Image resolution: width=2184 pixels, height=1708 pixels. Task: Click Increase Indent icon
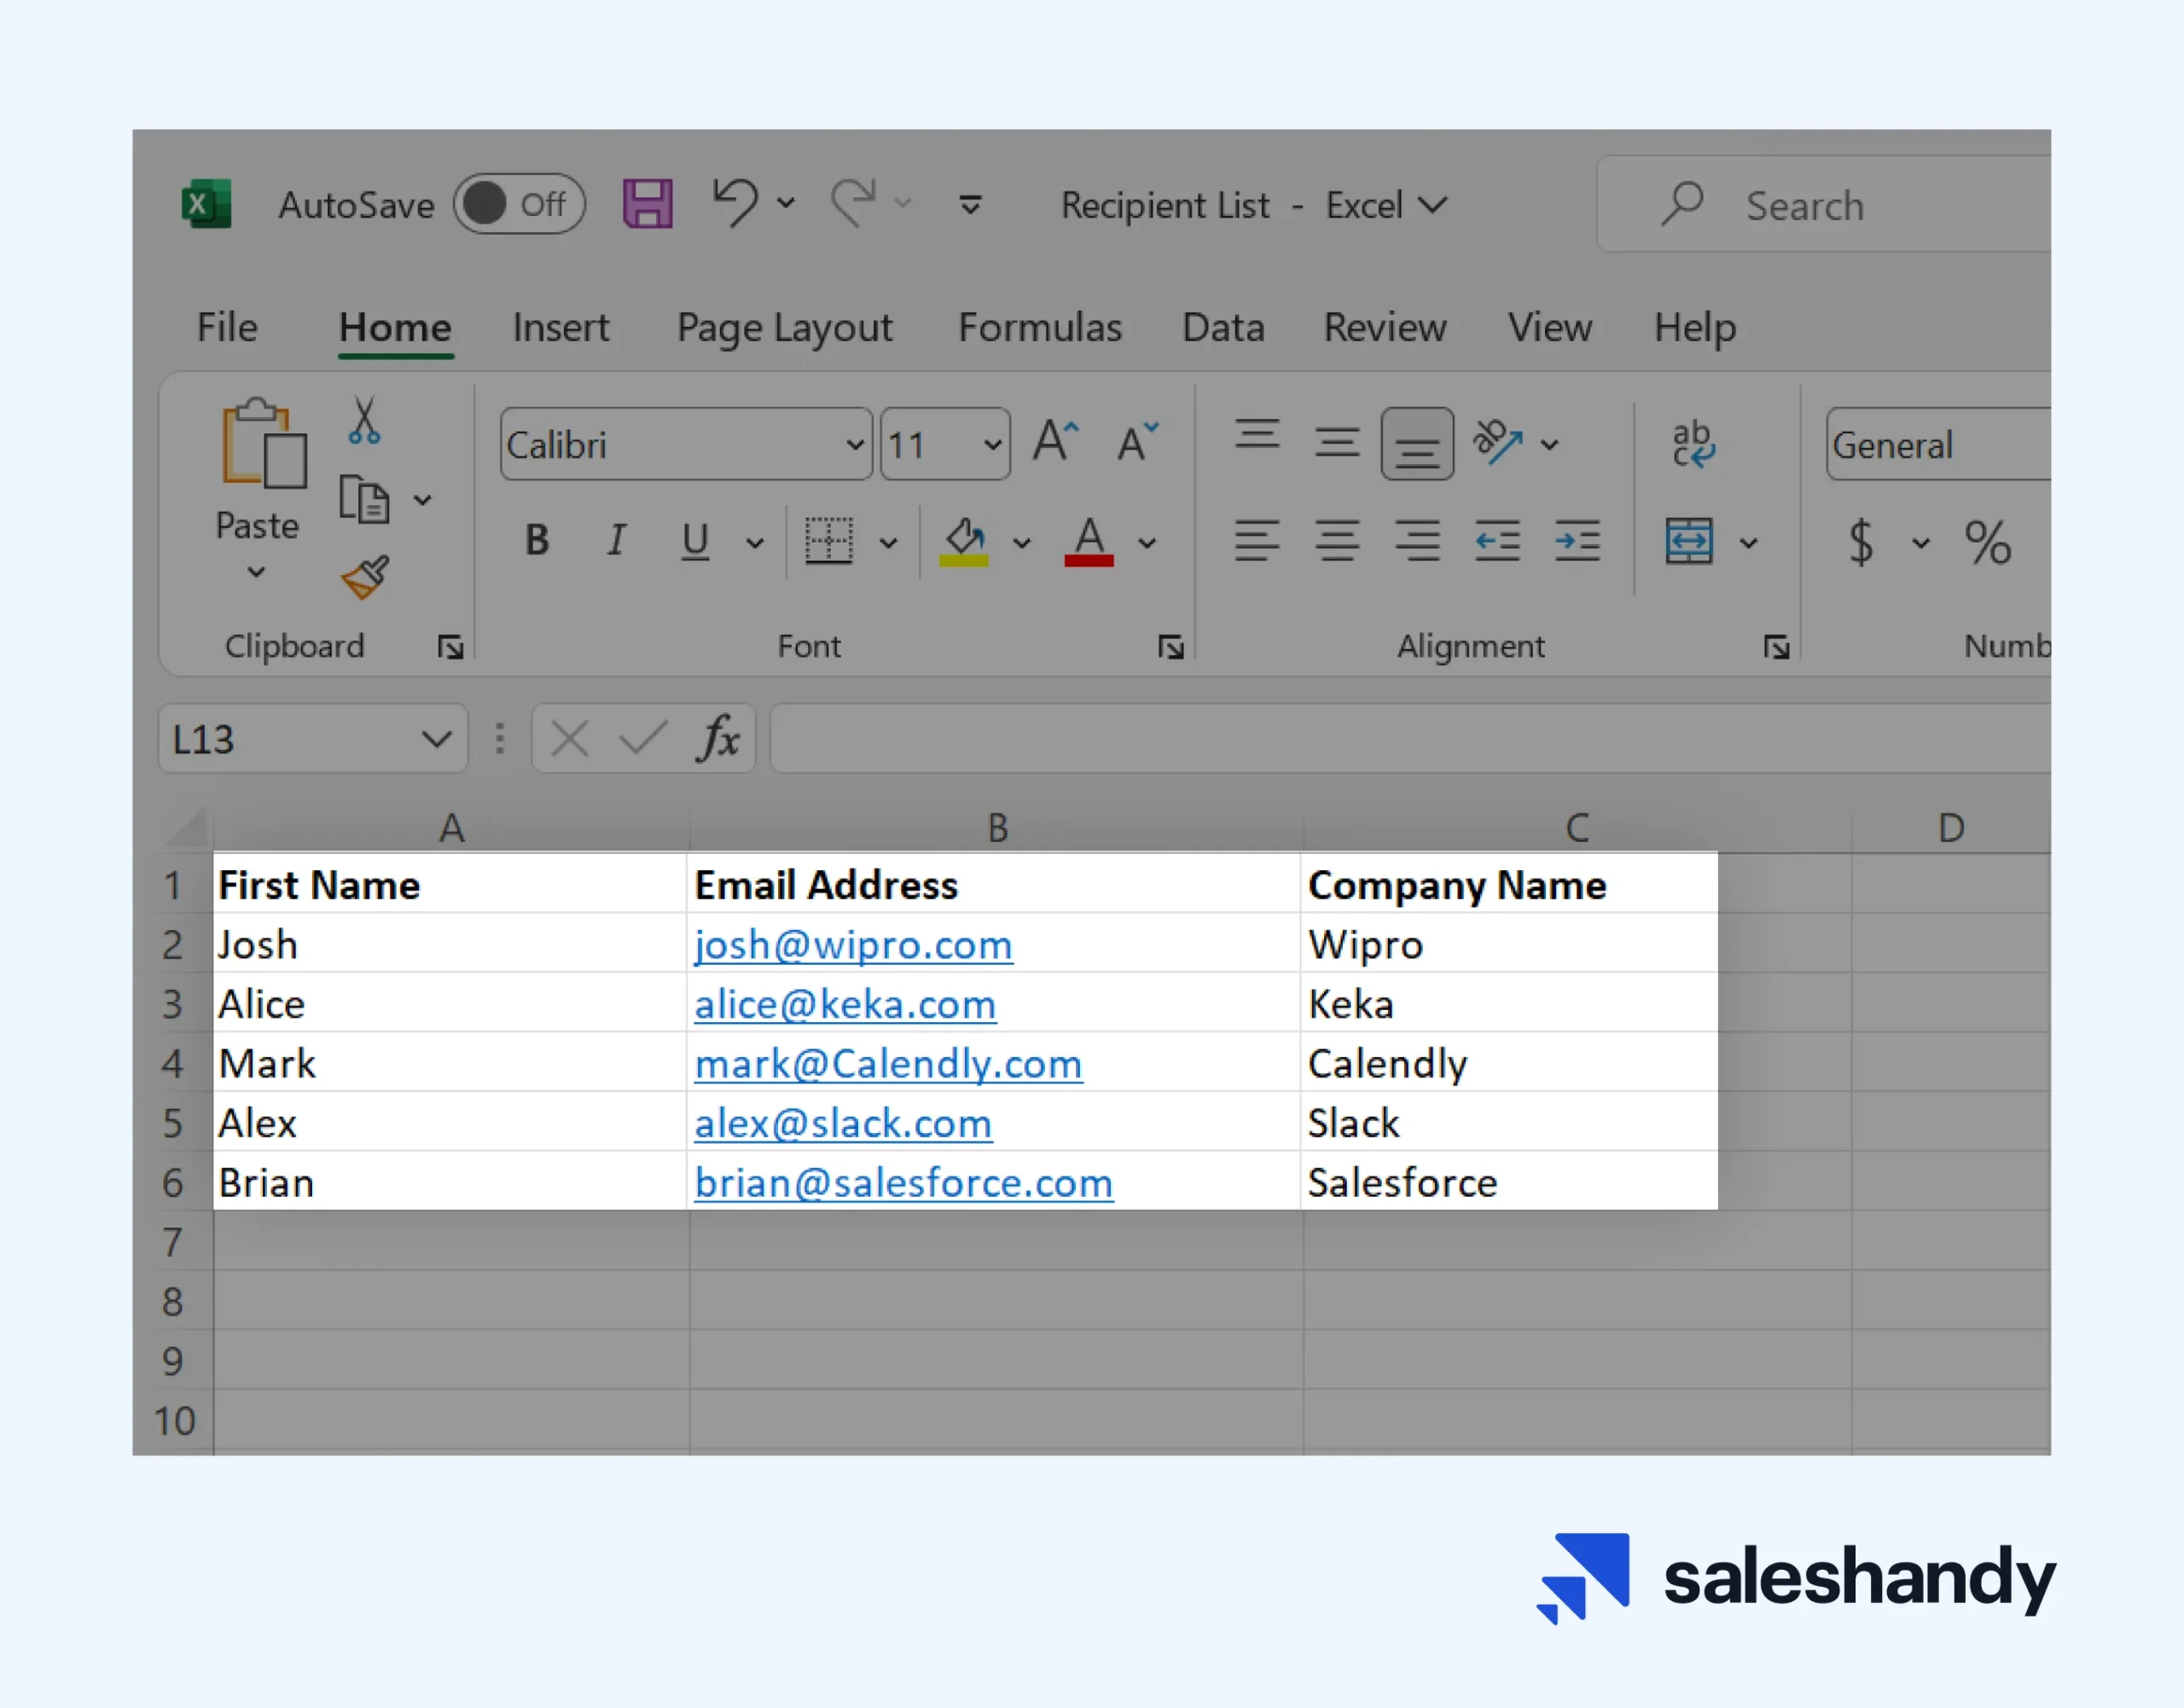(x=1577, y=541)
